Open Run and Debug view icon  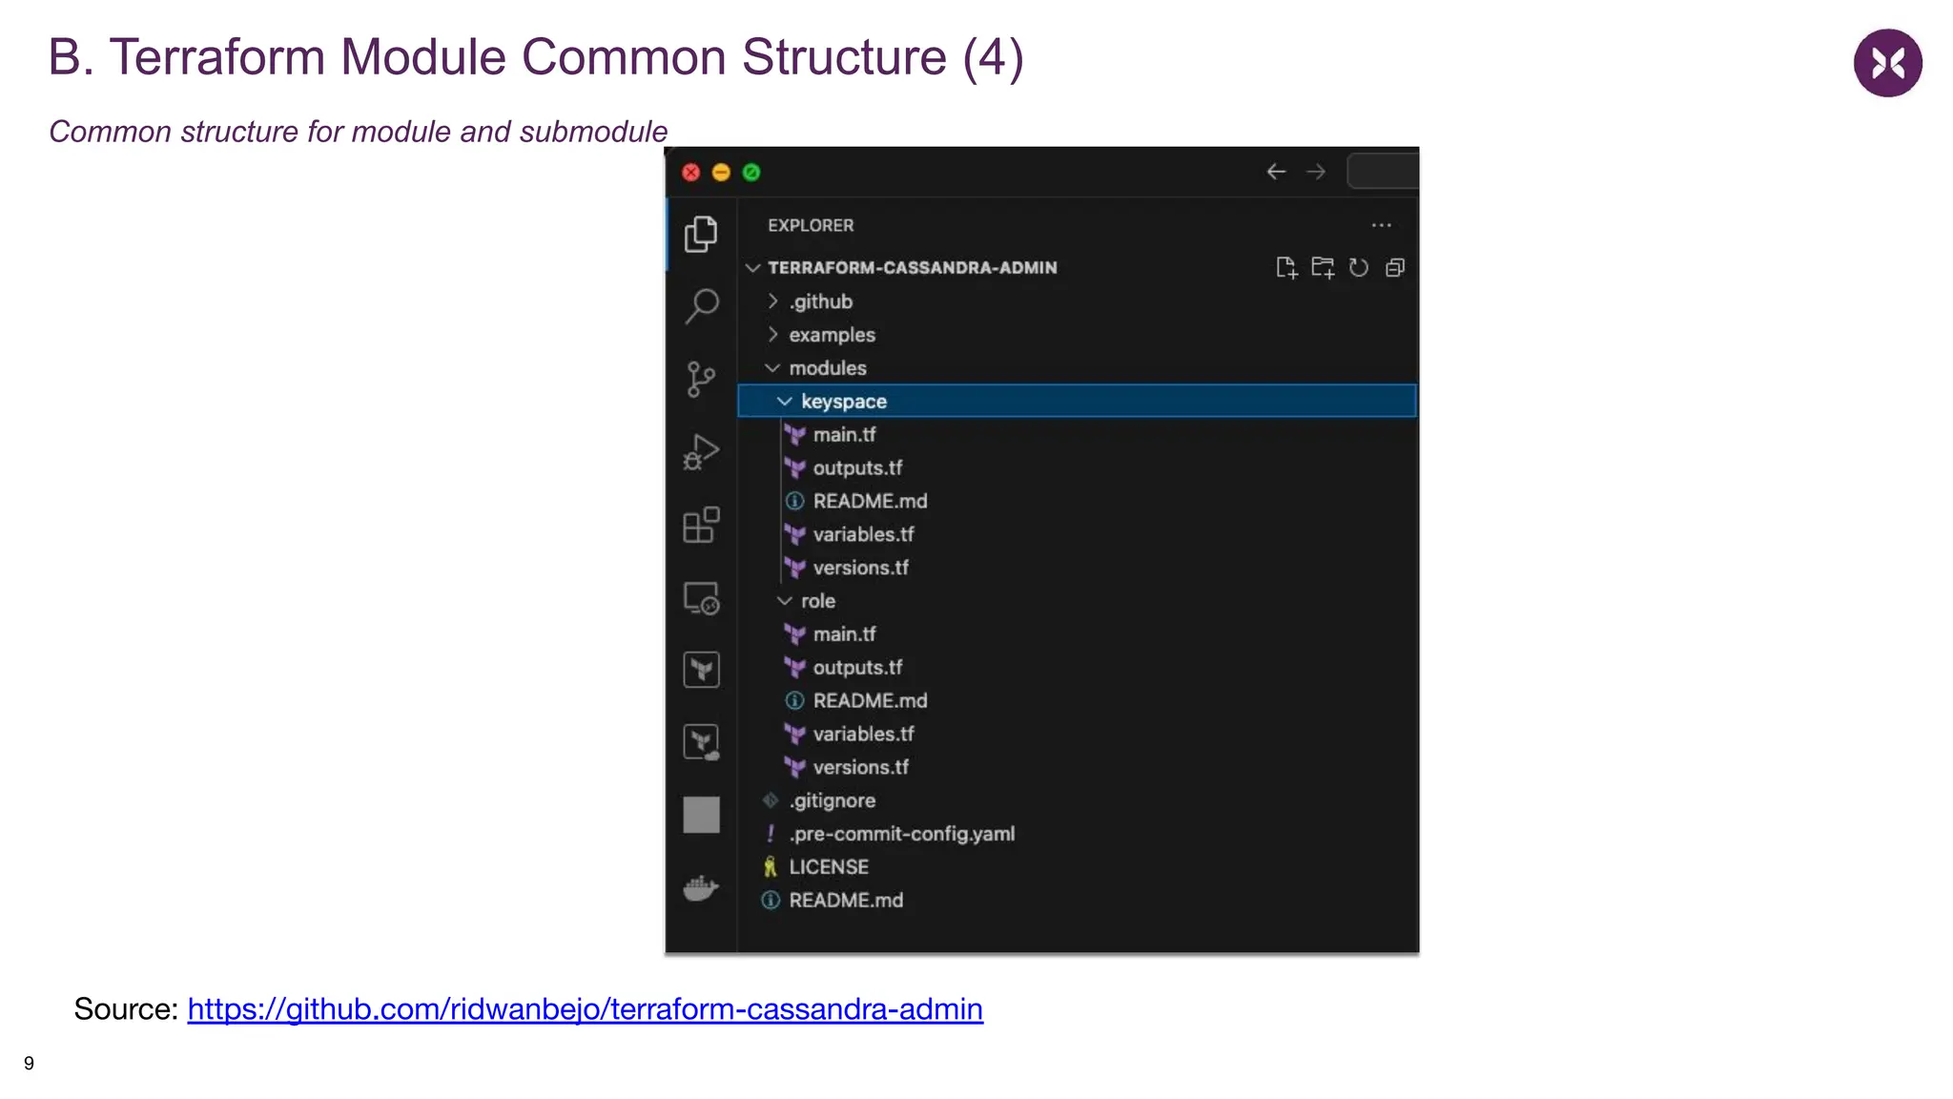pos(701,451)
